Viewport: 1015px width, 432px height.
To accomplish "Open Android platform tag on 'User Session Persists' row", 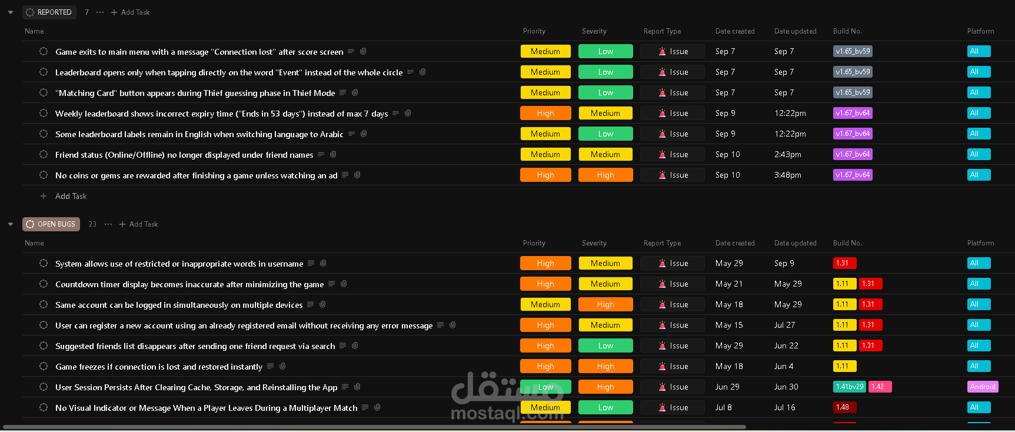I will (x=983, y=387).
